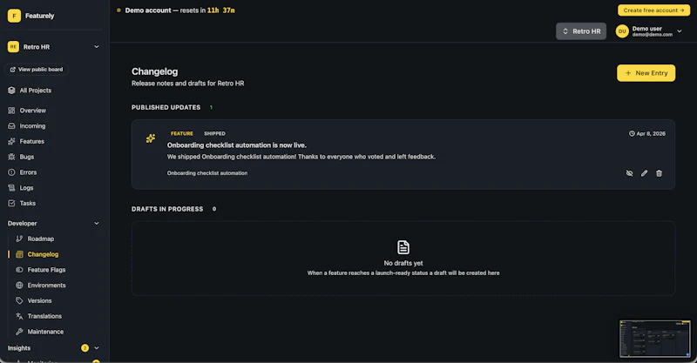The width and height of the screenshot is (697, 363).
Task: Click the page thumbnail preview in corner
Action: (655, 339)
